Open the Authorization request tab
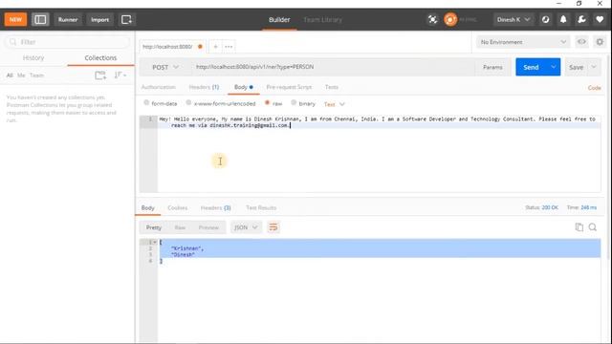The height and width of the screenshot is (344, 612). [x=159, y=87]
